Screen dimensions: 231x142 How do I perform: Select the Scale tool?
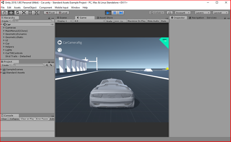[x=24, y=13]
